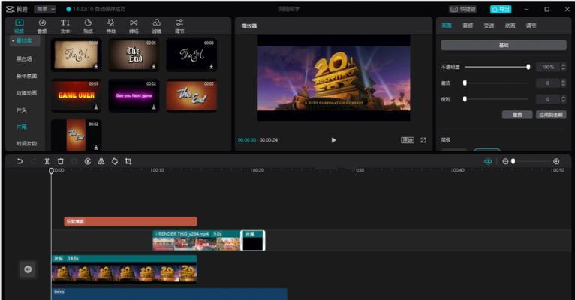Click download arrow on See you Next game clip
The width and height of the screenshot is (575, 300).
tap(154, 107)
